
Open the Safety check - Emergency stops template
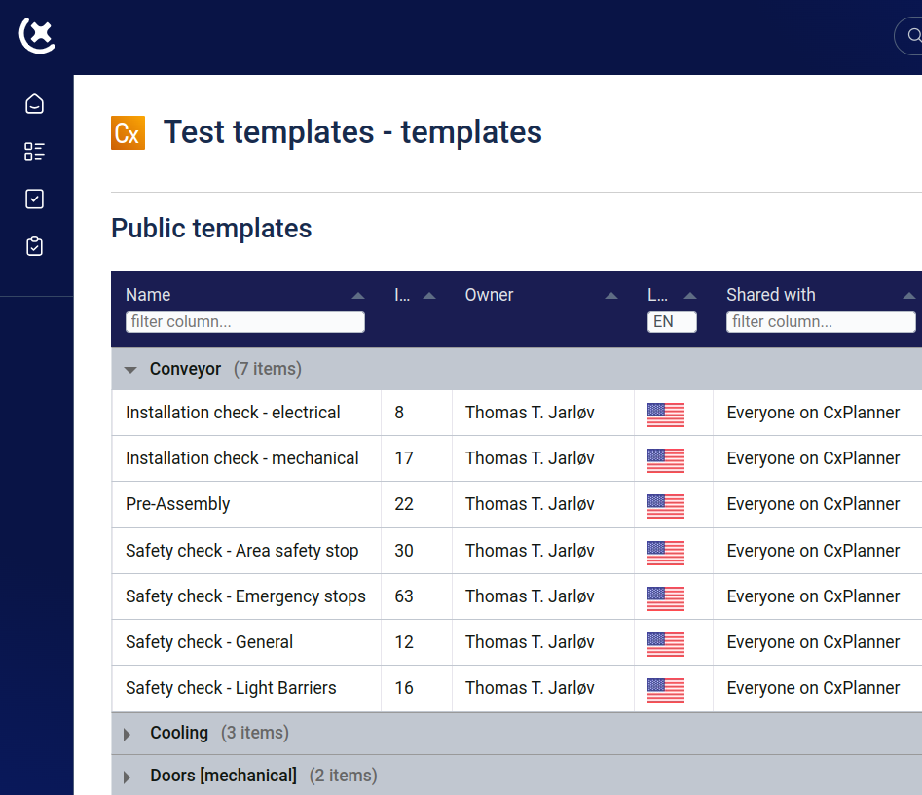click(x=245, y=596)
